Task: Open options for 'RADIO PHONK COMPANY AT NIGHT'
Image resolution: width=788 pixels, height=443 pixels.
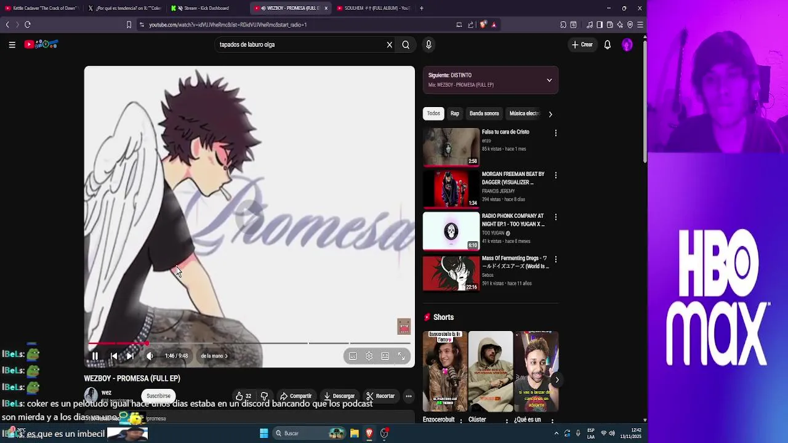Action: pos(555,217)
